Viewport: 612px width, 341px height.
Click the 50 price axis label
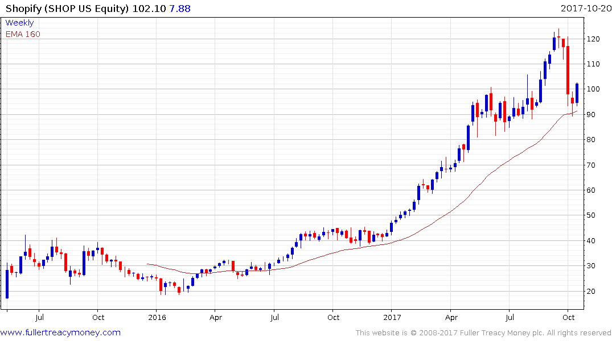[591, 215]
